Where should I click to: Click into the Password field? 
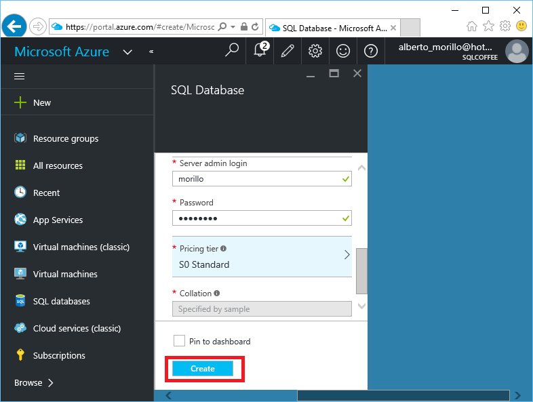[x=262, y=218]
